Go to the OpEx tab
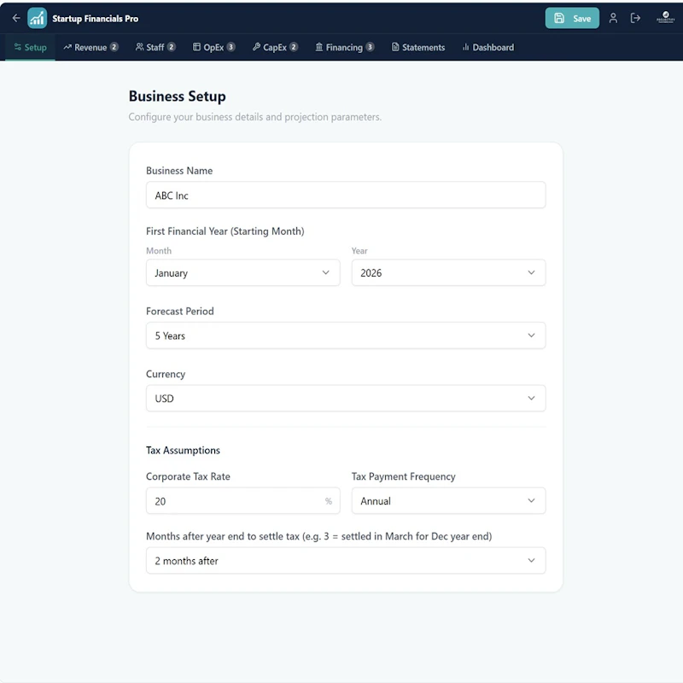This screenshot has width=683, height=683. pos(214,47)
